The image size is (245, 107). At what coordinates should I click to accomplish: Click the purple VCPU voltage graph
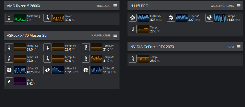pyautogui.click(x=20, y=81)
